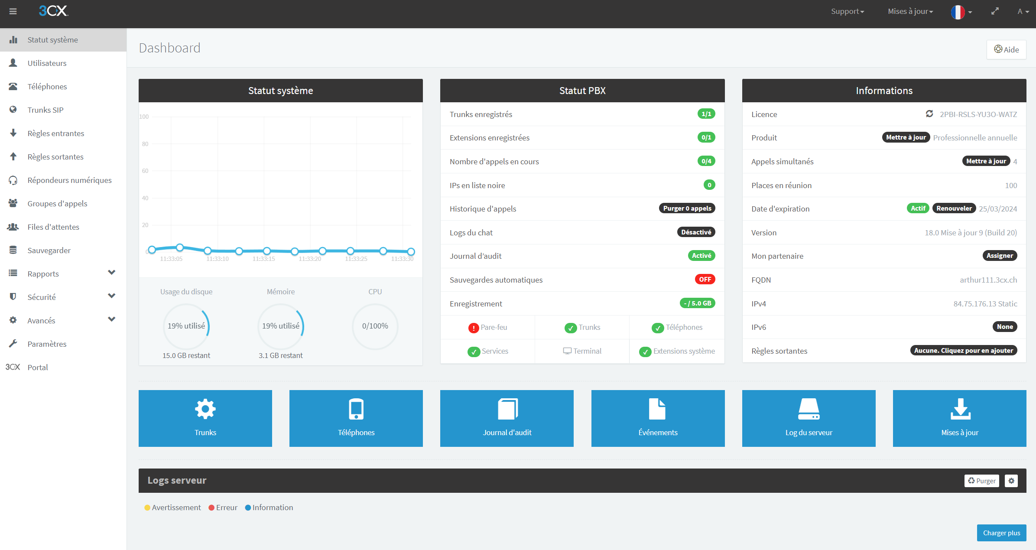
Task: Click the Terminal monitor item
Action: pos(582,351)
